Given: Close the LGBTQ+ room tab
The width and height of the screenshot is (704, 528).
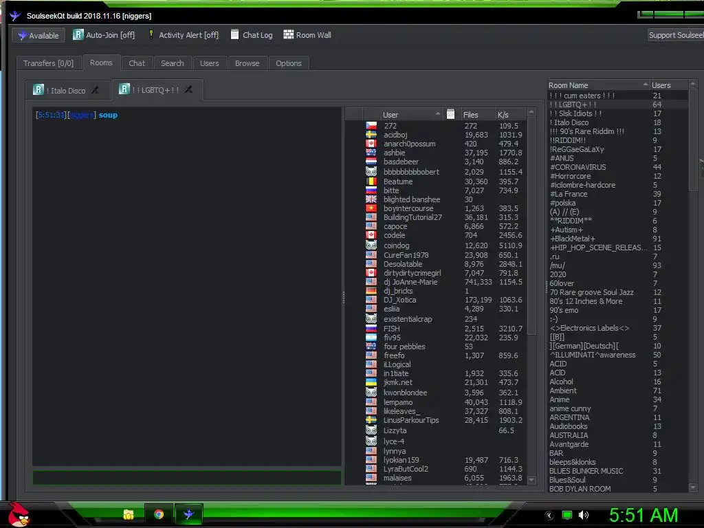Looking at the screenshot, I should (188, 90).
